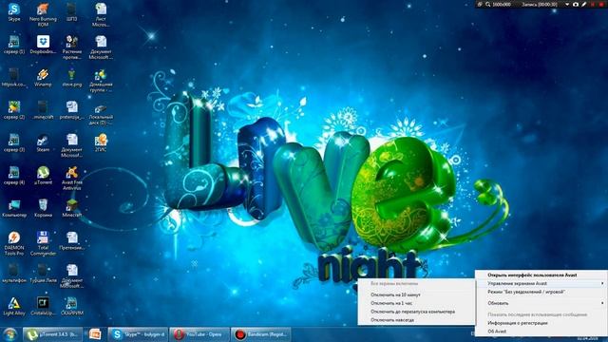Select the СКАЙРИМ desktop shortcut

pos(72,306)
